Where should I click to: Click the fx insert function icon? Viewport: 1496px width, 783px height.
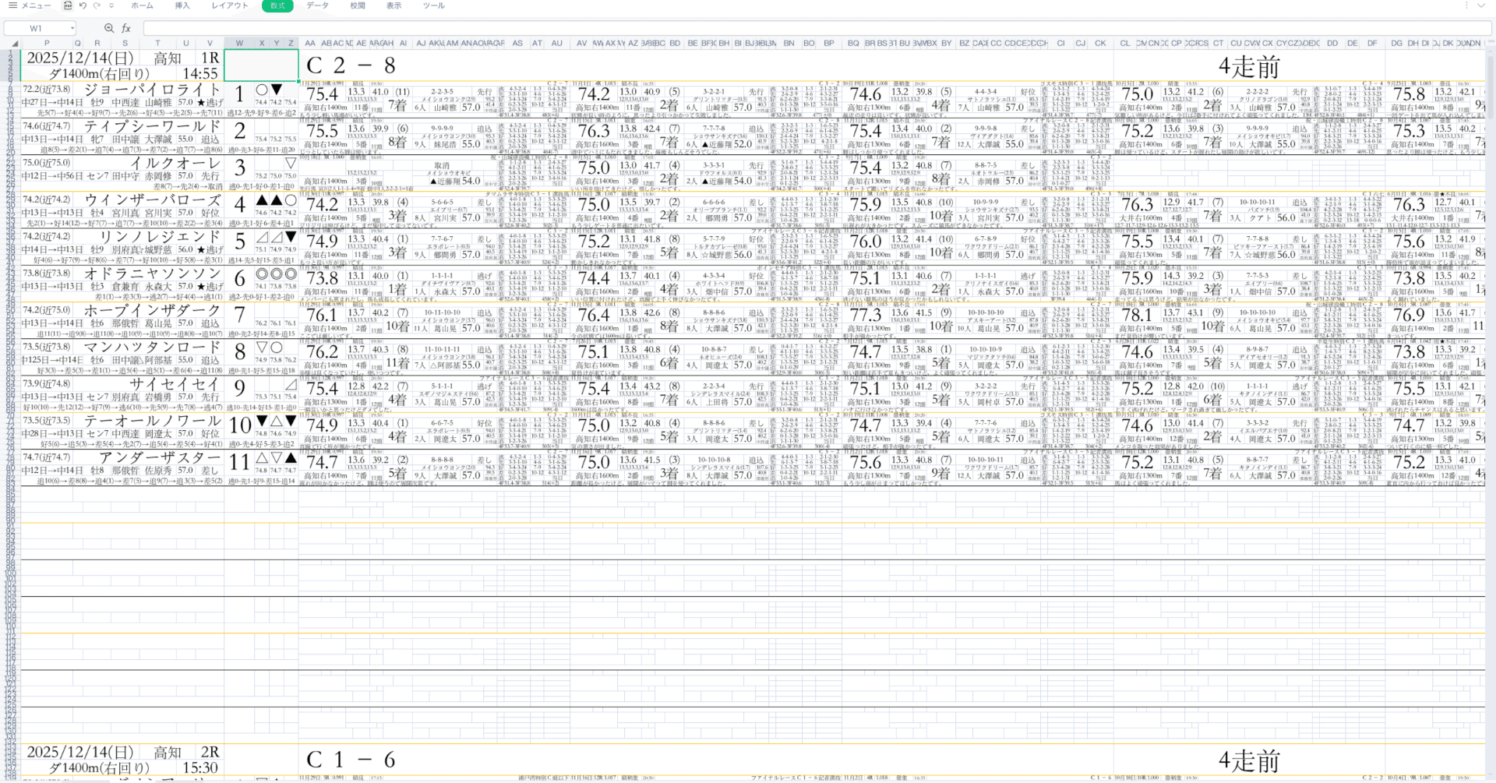126,28
